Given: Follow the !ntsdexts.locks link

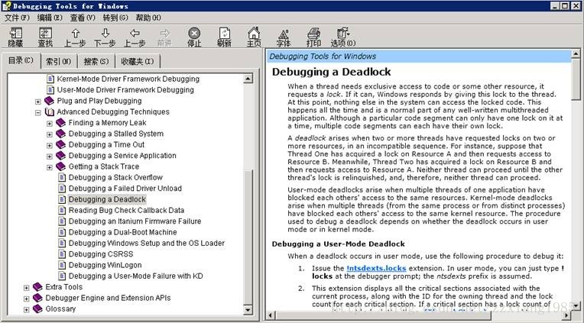Looking at the screenshot, I should 376,268.
